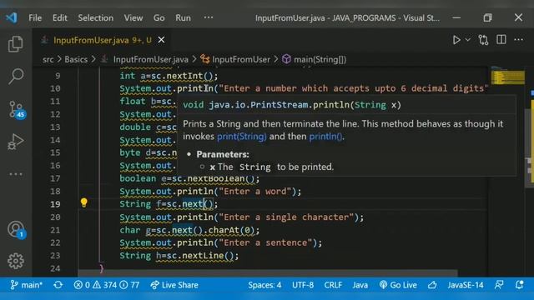Click the src breadcrumb folder

click(x=48, y=59)
